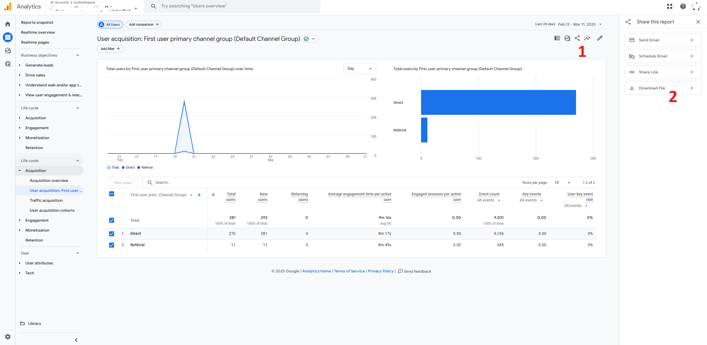This screenshot has height=345, width=707.
Task: Open the Advertising icon in left rail
Action: 8,64
